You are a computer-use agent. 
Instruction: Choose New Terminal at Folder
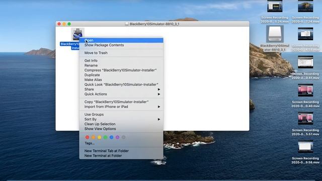121,156
